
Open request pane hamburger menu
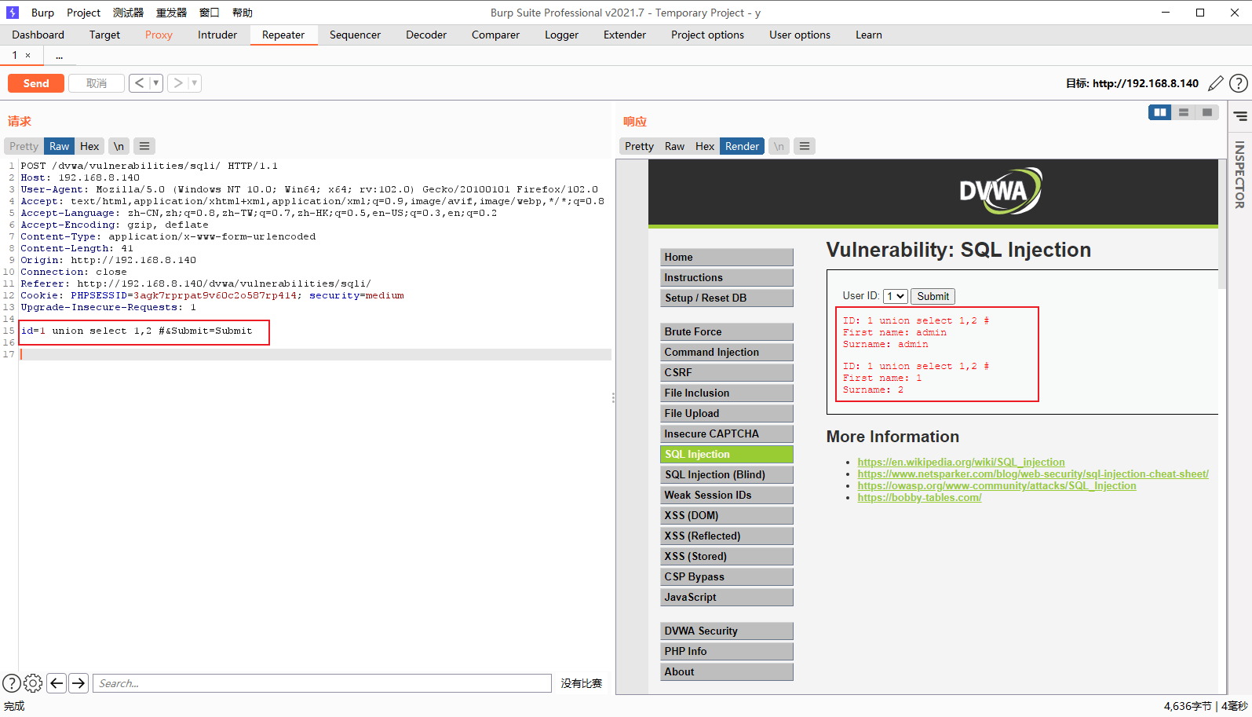click(144, 146)
